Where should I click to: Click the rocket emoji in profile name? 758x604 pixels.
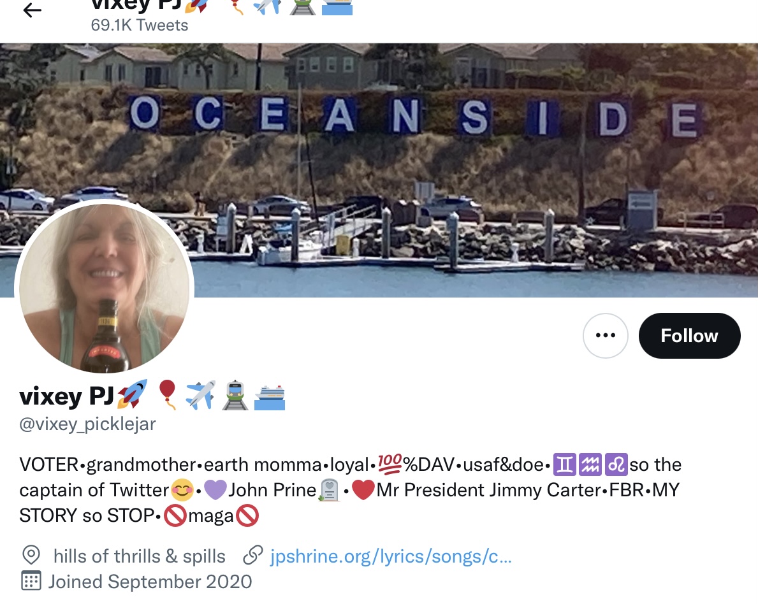coord(132,394)
